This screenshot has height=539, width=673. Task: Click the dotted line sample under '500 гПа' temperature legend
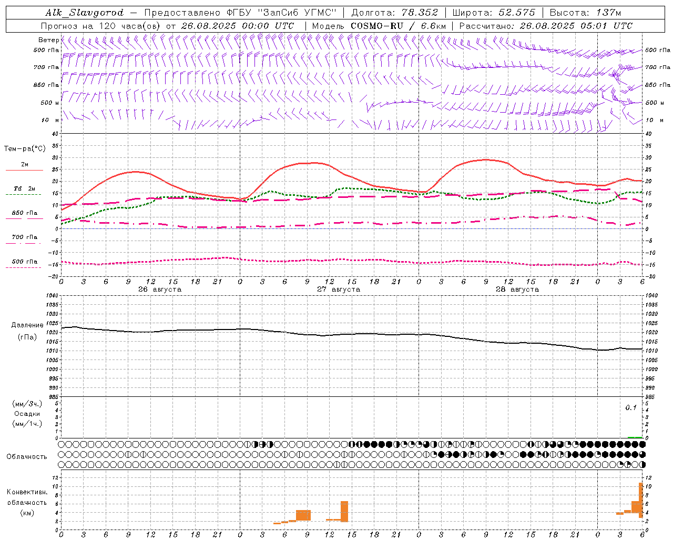24,267
